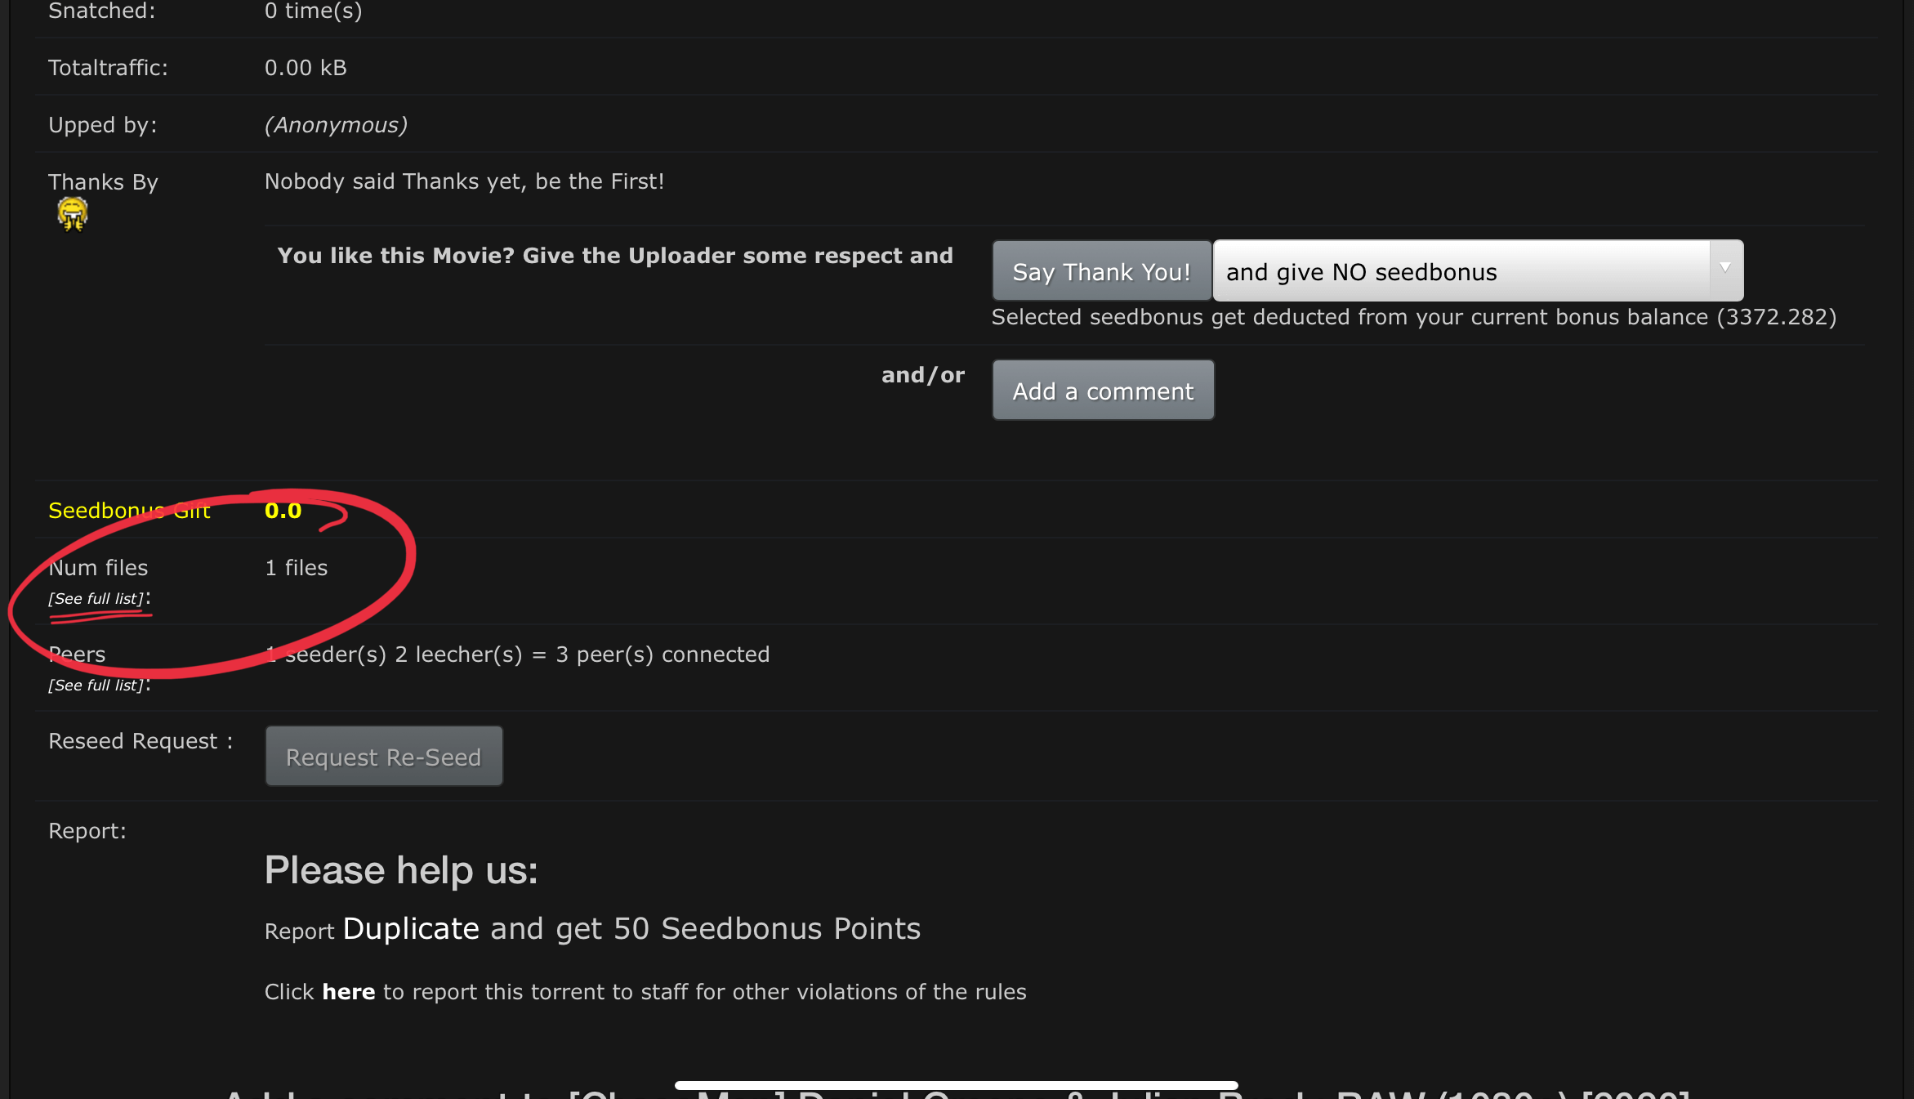Click the yellow 0.0 seedbonus gift value
1914x1099 pixels.
[x=283, y=511]
